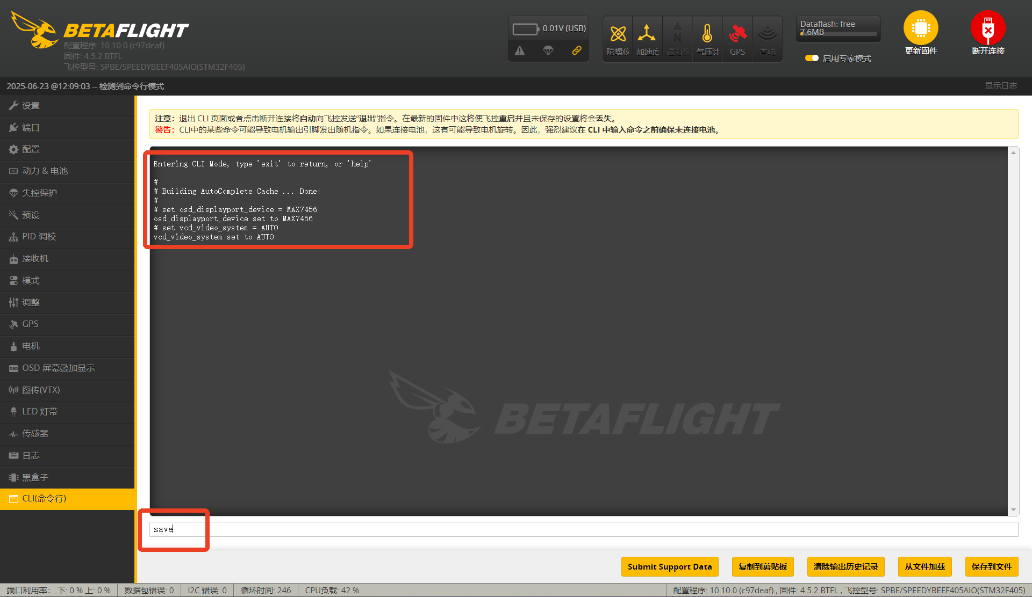The image size is (1032, 597).
Task: Select the 预设 wand icon
Action: 13,215
